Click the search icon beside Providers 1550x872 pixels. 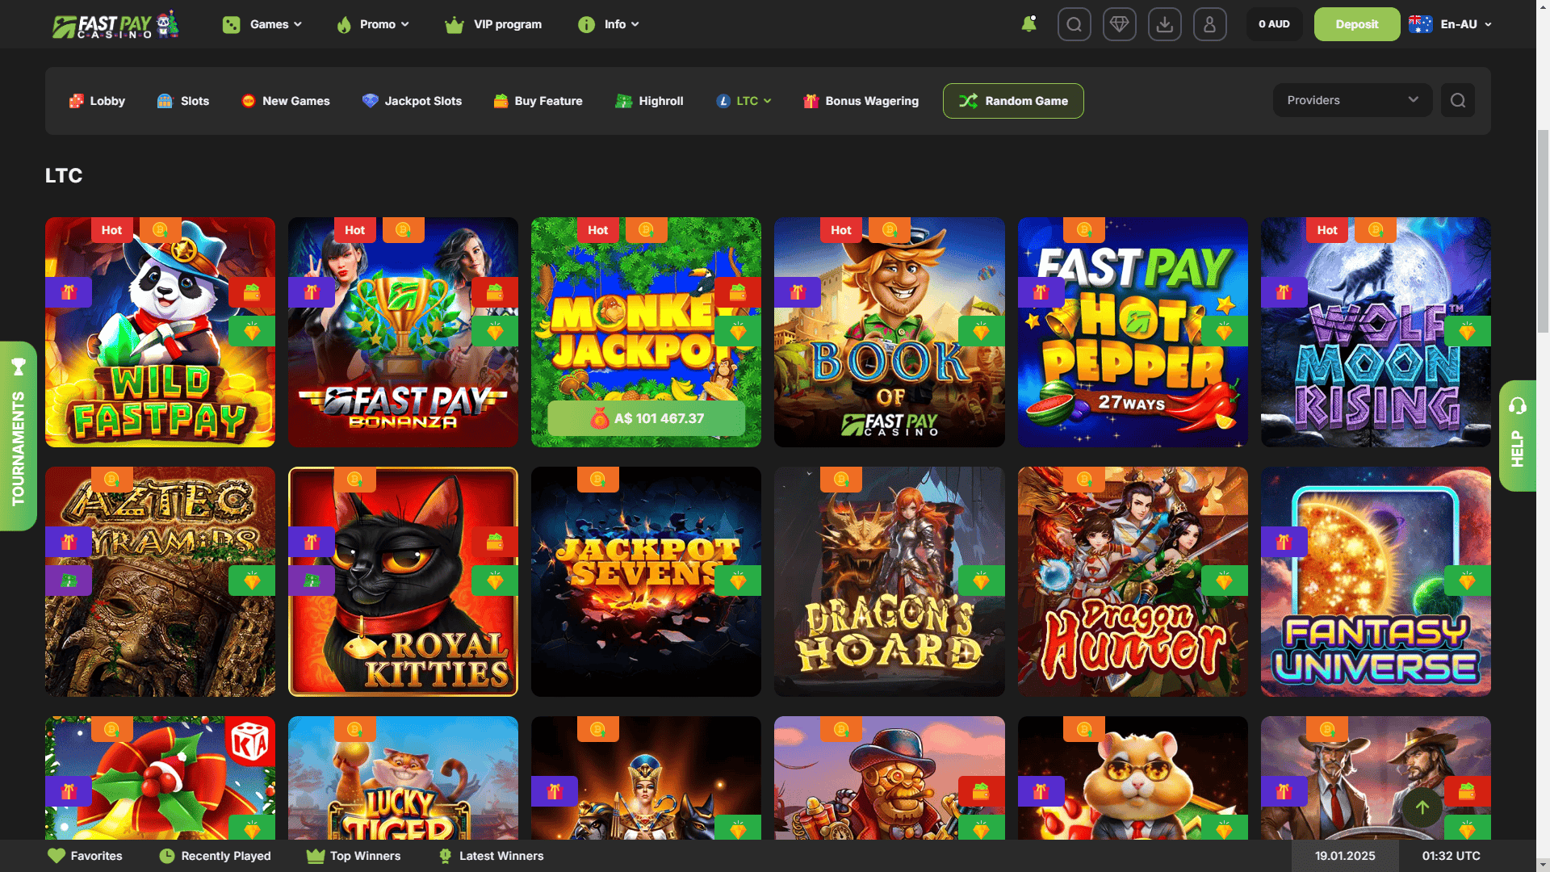pos(1457,100)
